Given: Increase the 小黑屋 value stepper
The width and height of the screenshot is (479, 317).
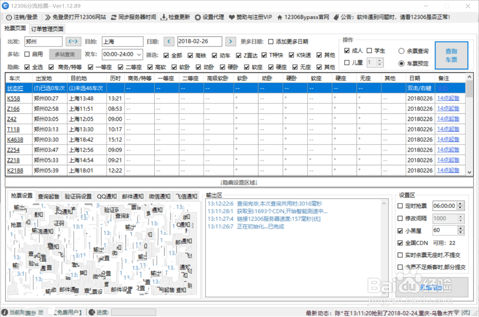Looking at the screenshot, I should click(x=460, y=228).
